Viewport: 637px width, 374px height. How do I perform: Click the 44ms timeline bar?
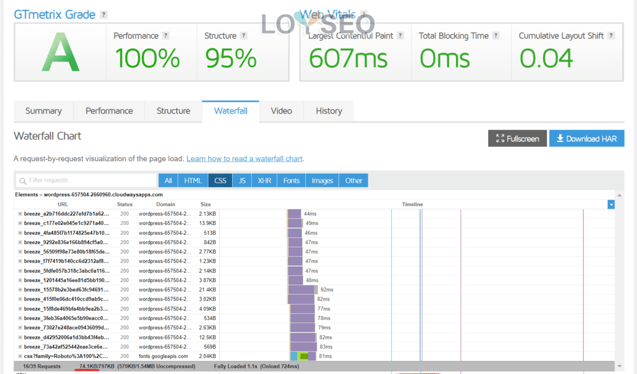tap(294, 214)
